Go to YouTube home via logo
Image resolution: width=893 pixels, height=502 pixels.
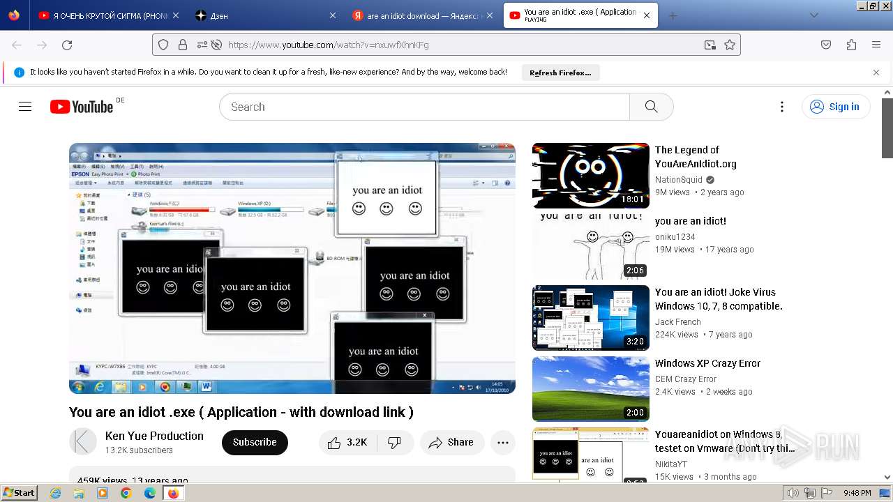coord(82,107)
